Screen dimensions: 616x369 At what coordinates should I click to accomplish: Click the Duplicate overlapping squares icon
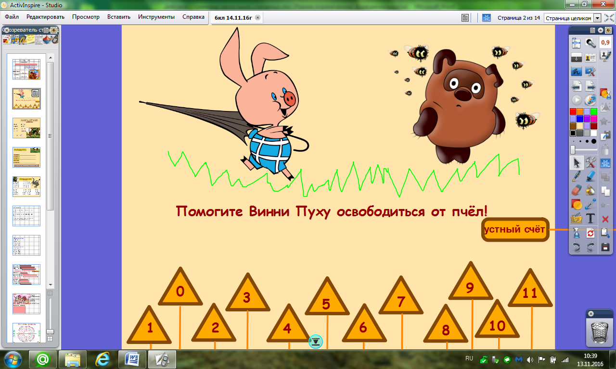tap(606, 191)
